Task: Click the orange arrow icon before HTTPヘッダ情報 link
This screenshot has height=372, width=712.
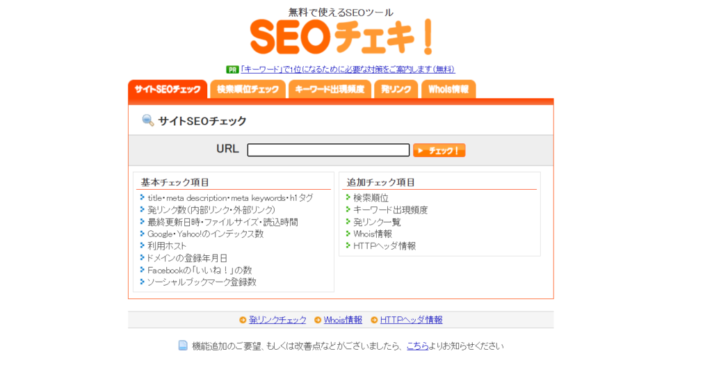Action: [x=374, y=321]
